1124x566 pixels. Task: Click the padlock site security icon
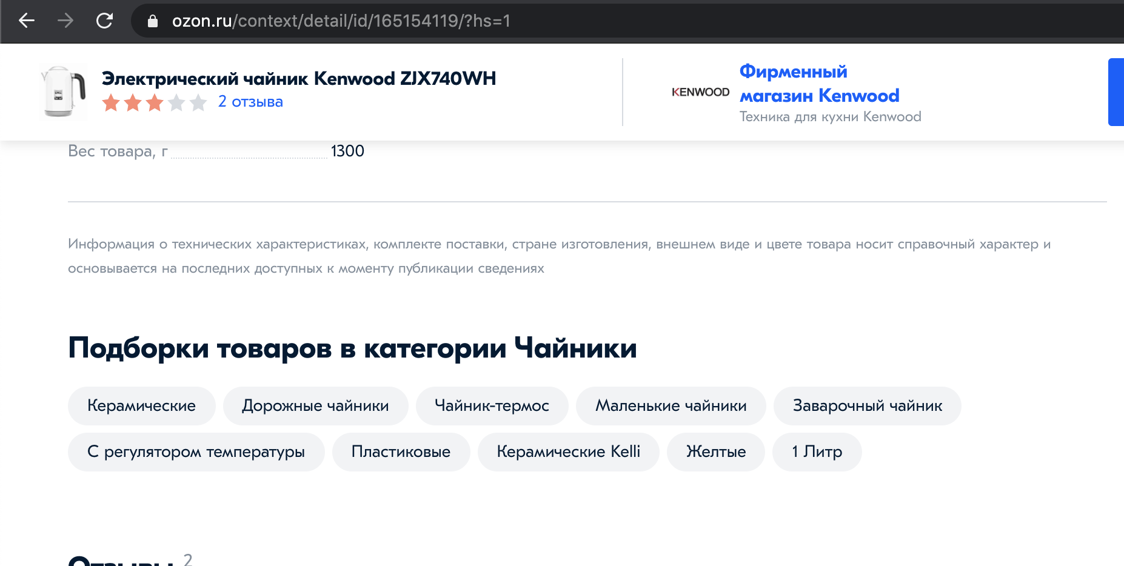click(153, 21)
